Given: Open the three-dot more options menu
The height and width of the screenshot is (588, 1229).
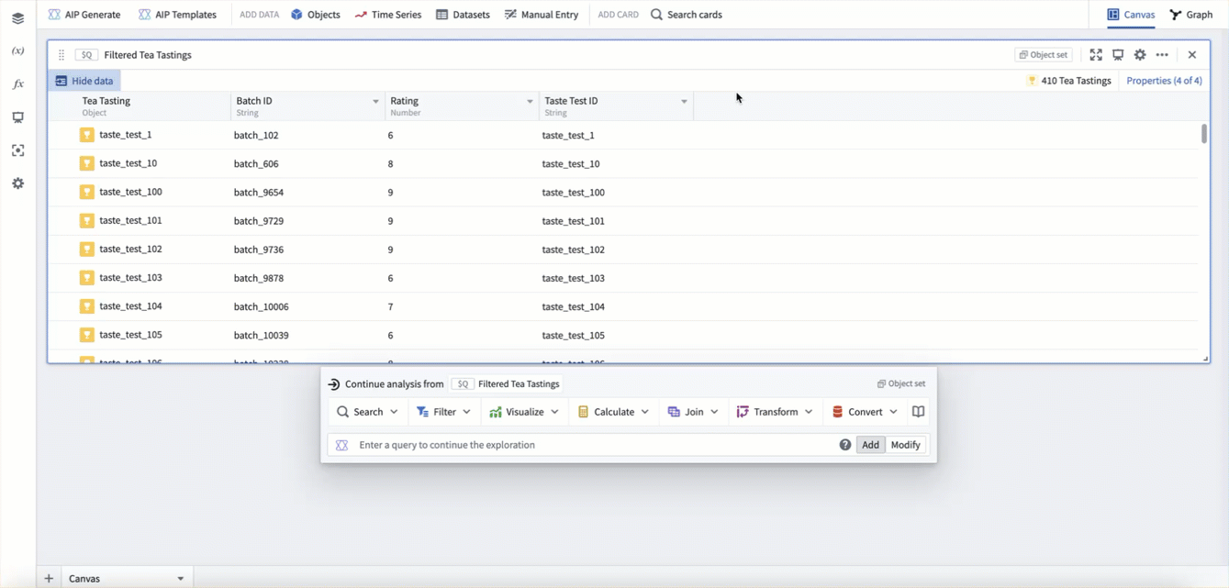Looking at the screenshot, I should (1162, 55).
